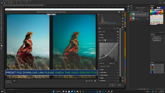
Task: Open the Presets icon in Camera Raw
Action: [123, 27]
